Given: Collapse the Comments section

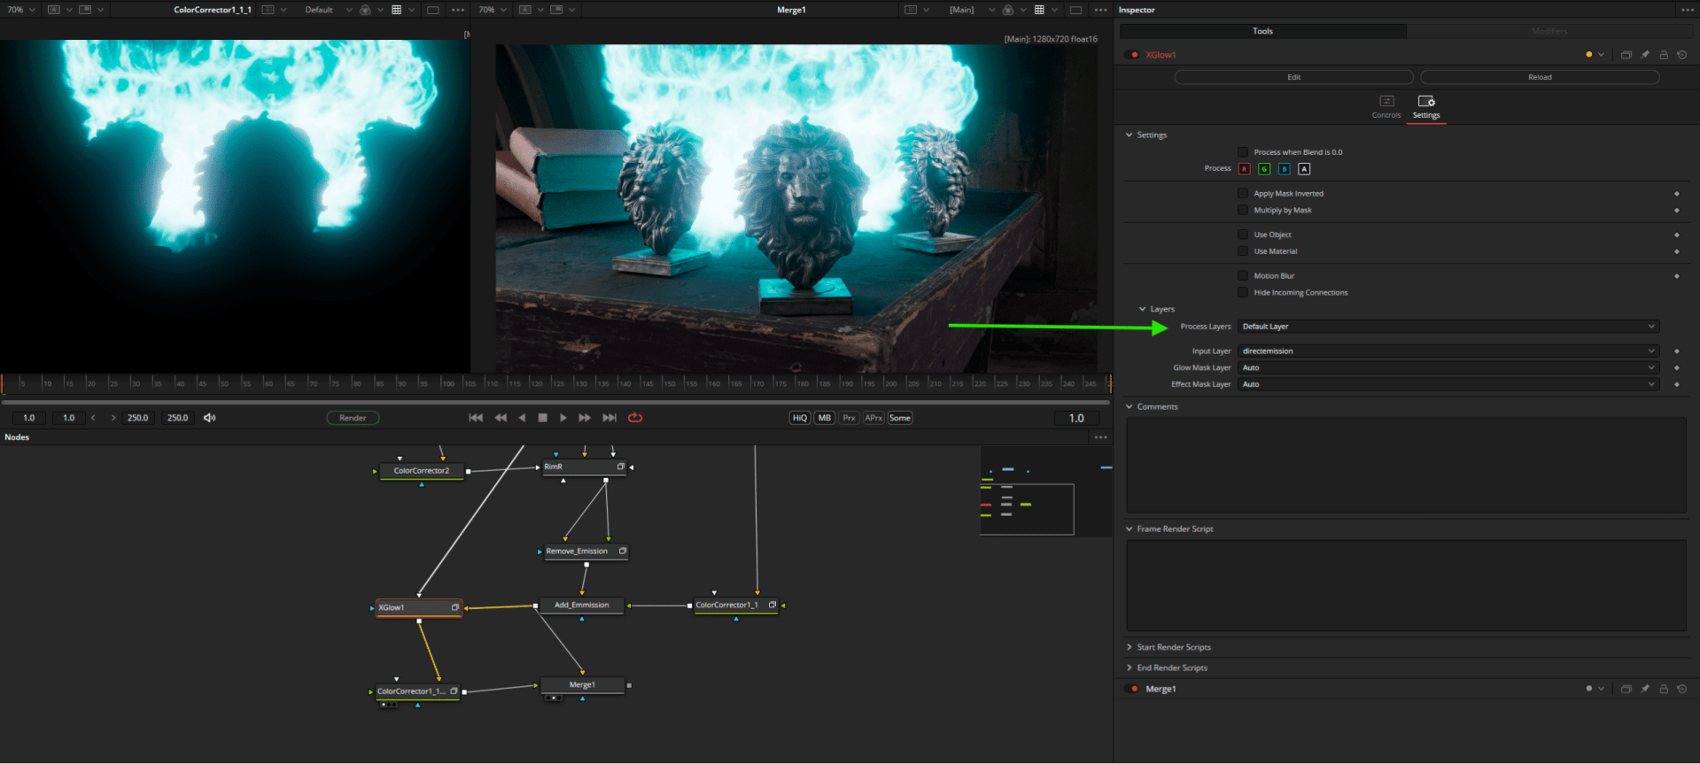Looking at the screenshot, I should point(1129,407).
